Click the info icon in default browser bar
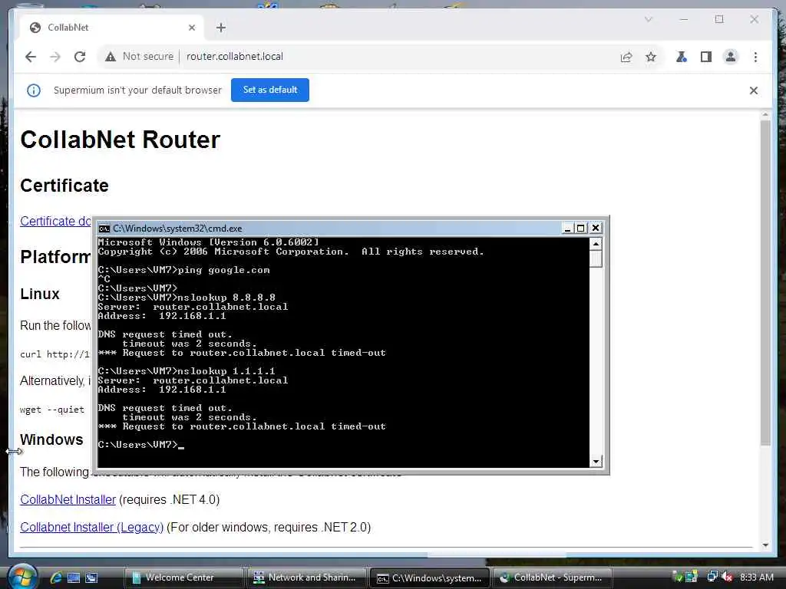Image resolution: width=786 pixels, height=589 pixels. (34, 90)
